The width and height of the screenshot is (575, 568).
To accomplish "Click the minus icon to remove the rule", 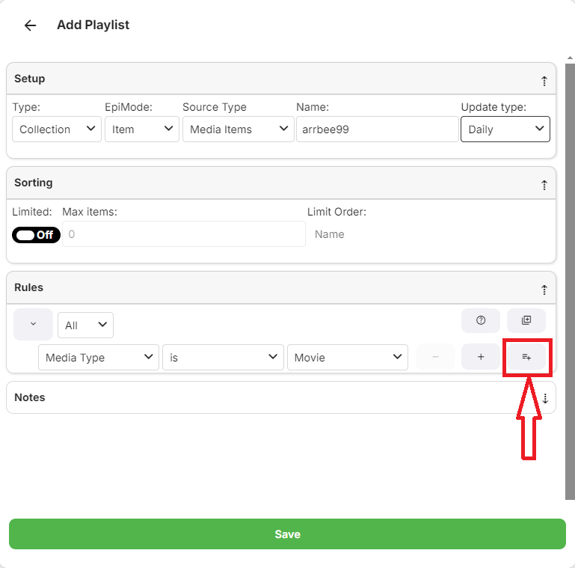I will [434, 357].
